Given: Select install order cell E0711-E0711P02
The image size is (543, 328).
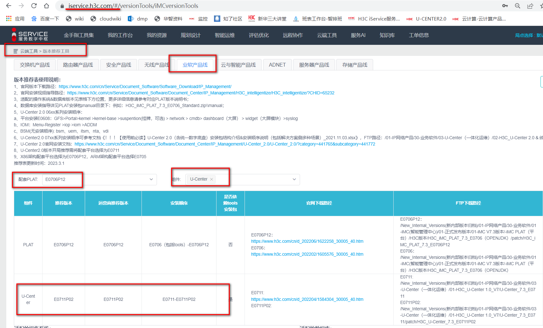Looking at the screenshot, I should coord(179,299).
